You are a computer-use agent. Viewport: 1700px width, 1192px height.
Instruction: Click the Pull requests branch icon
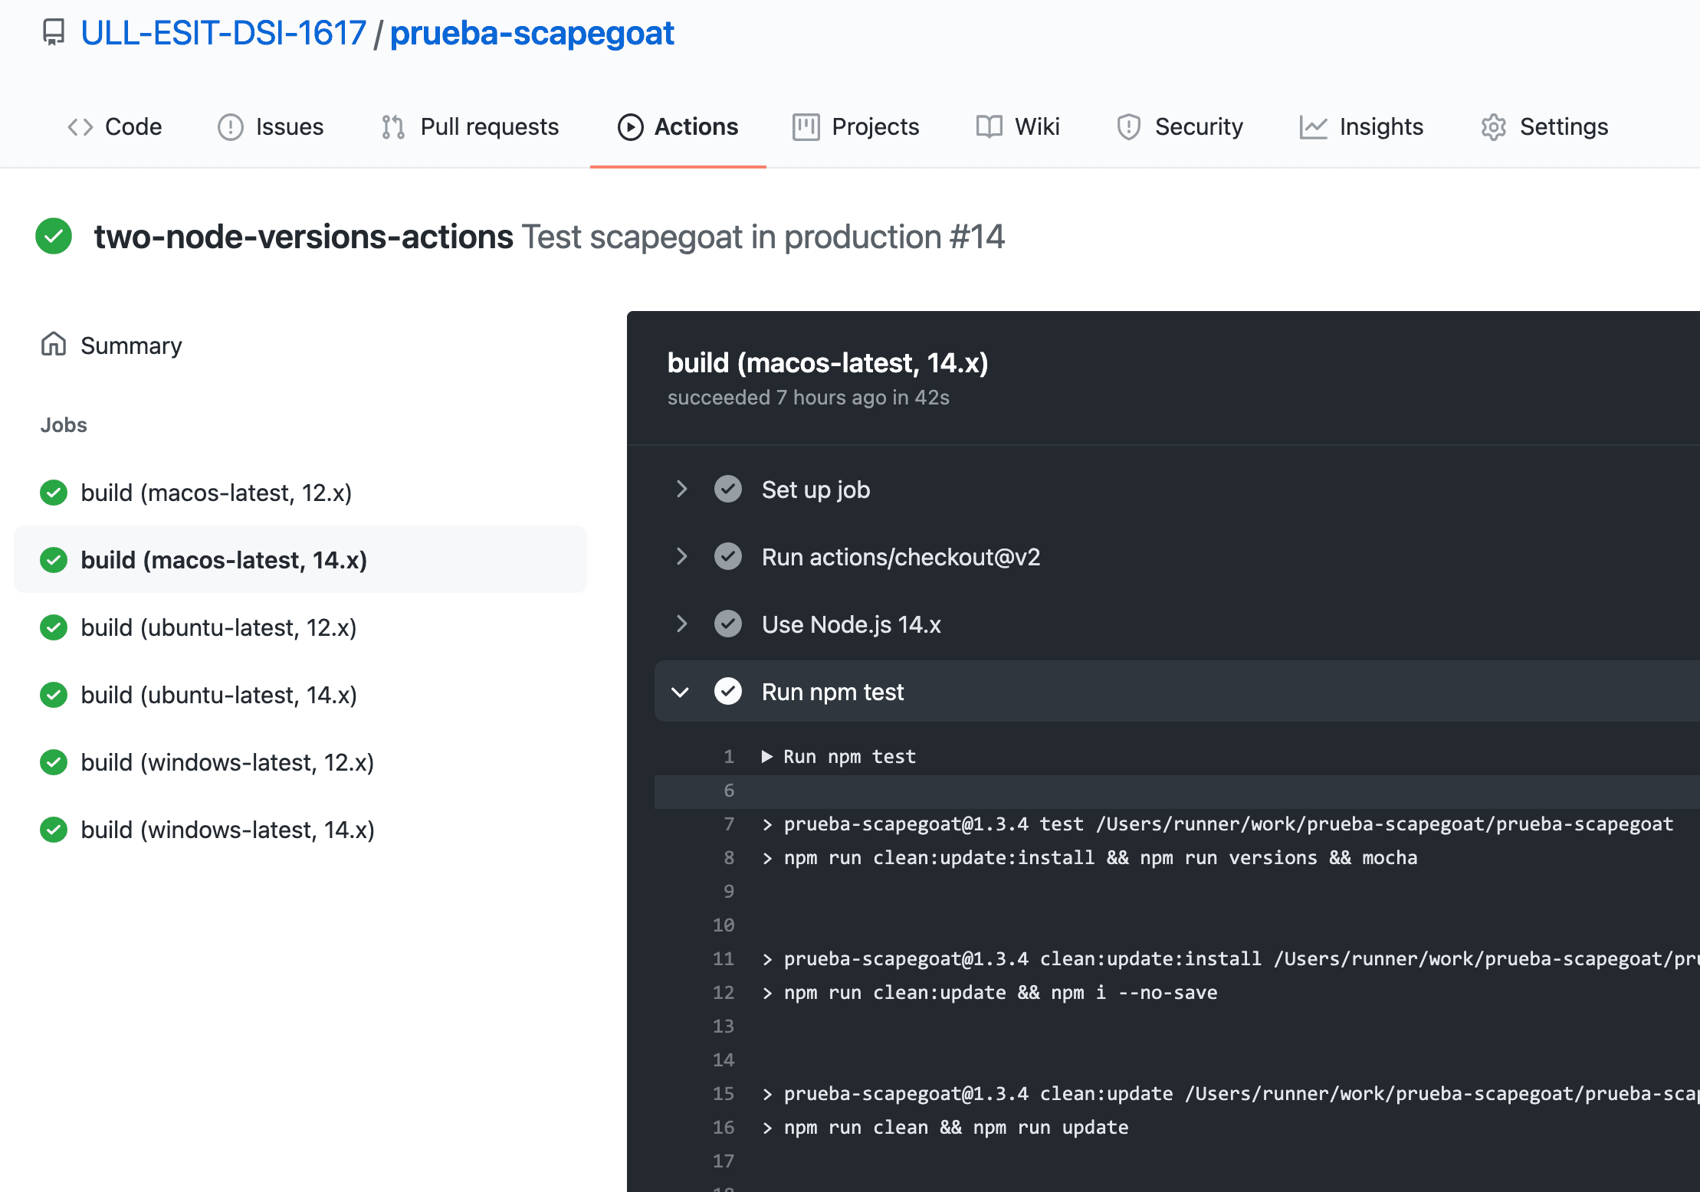tap(393, 127)
